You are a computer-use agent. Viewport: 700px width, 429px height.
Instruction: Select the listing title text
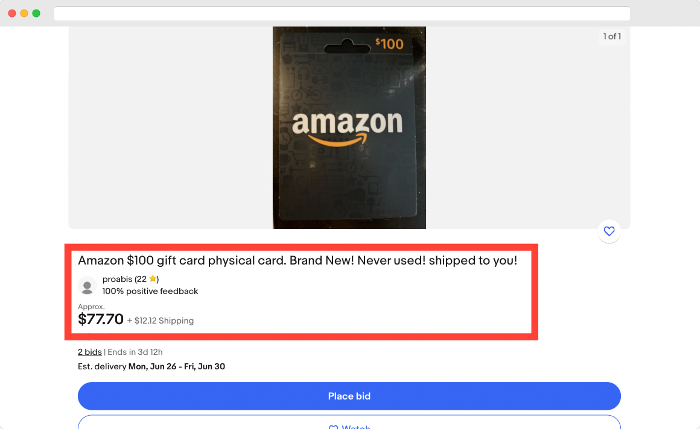click(297, 260)
